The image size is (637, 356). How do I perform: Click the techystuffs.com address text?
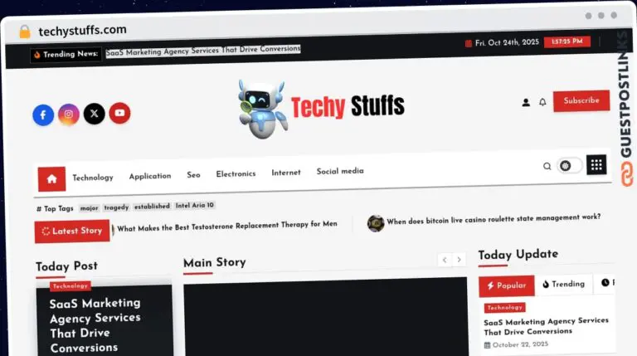click(x=82, y=30)
